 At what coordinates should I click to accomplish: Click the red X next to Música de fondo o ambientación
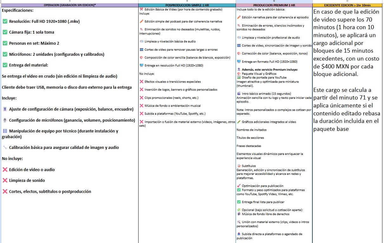(141, 106)
